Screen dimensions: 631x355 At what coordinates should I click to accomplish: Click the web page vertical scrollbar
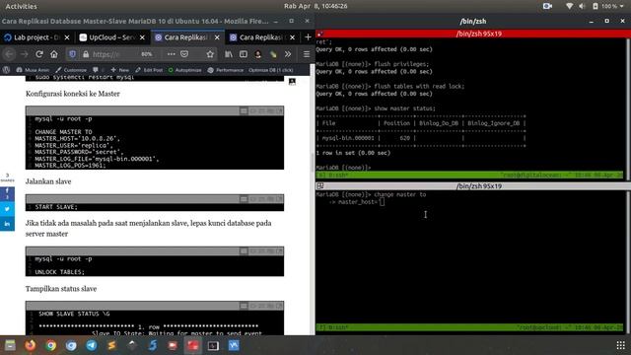312,162
